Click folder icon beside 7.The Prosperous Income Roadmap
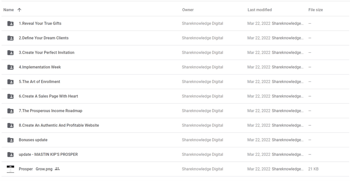 coord(11,111)
